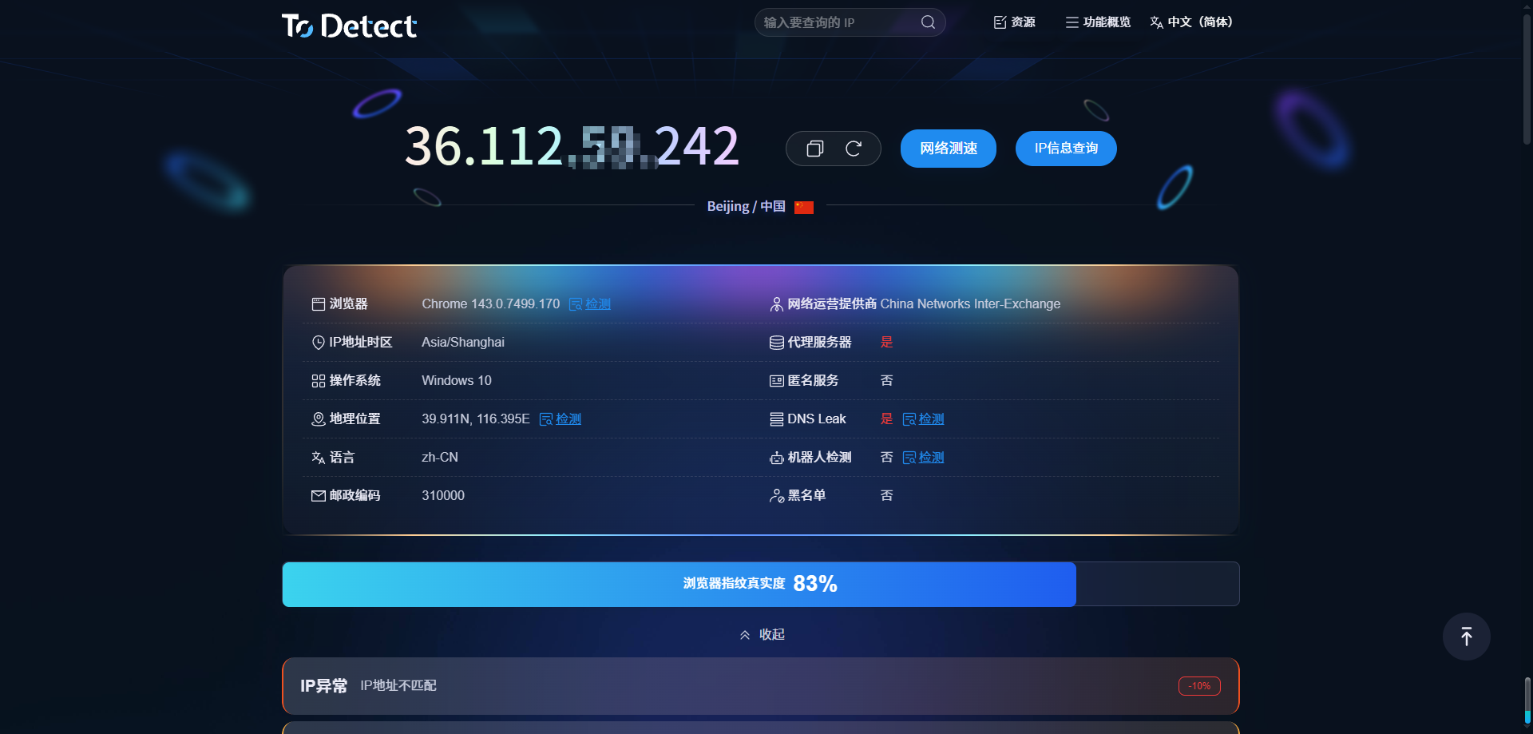
Task: Click the copy IP address icon
Action: click(x=814, y=149)
